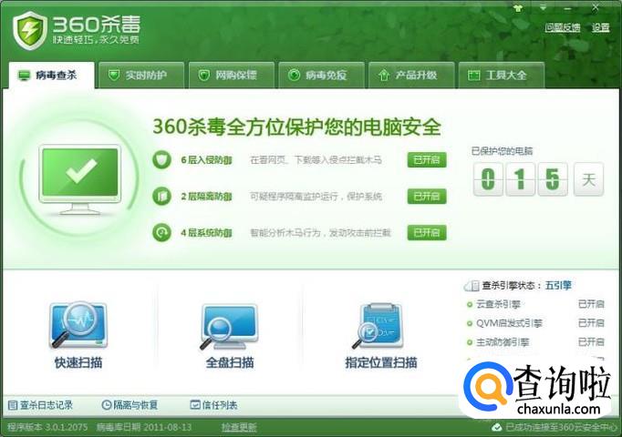The image size is (622, 437).
Task: Click the cloud security connection icon
Action: pyautogui.click(x=496, y=428)
